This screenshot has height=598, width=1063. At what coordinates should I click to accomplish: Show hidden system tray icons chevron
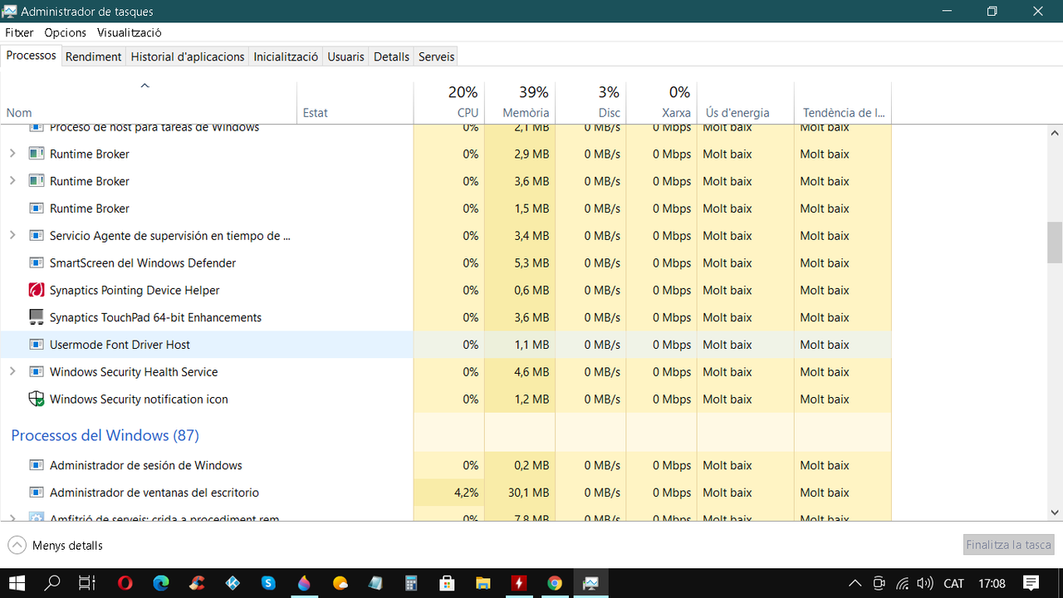pos(854,583)
